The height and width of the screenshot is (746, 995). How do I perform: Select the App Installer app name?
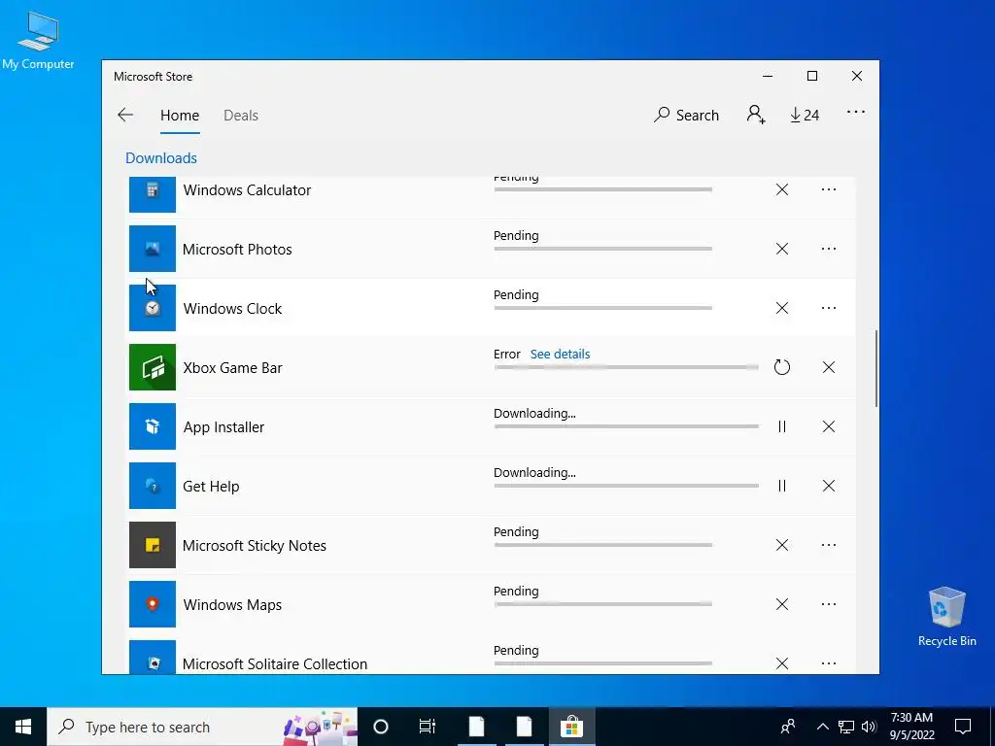[x=223, y=427]
